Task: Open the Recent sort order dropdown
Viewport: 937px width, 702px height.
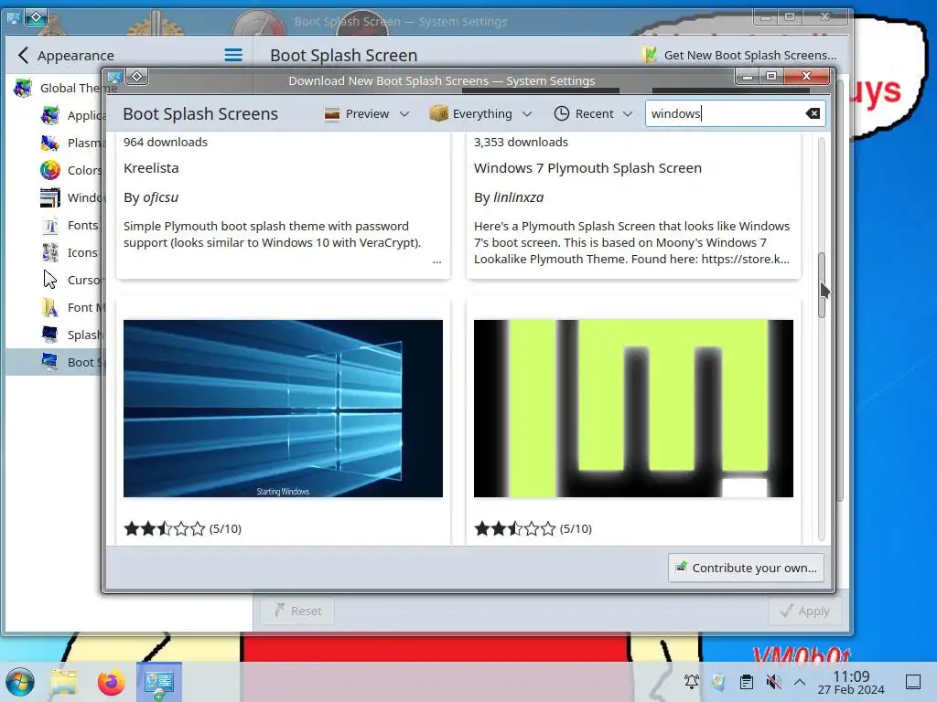Action: click(x=593, y=113)
